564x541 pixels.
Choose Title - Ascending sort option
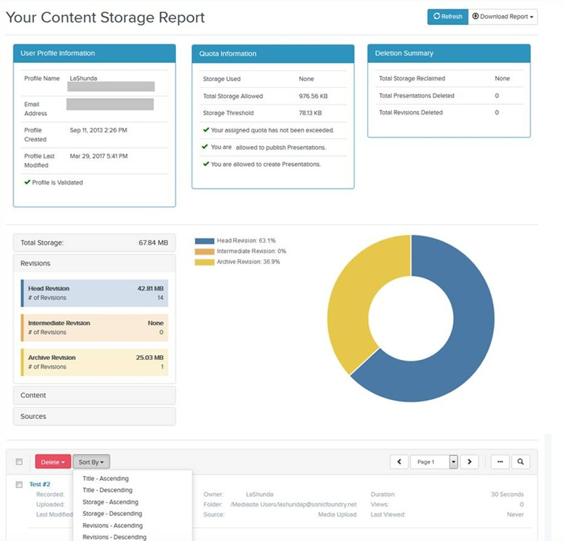click(106, 479)
